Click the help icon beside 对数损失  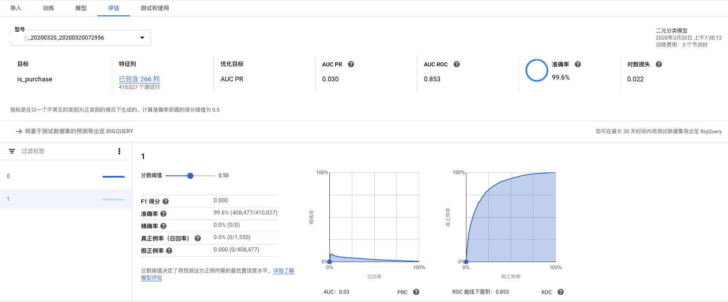pyautogui.click(x=659, y=64)
